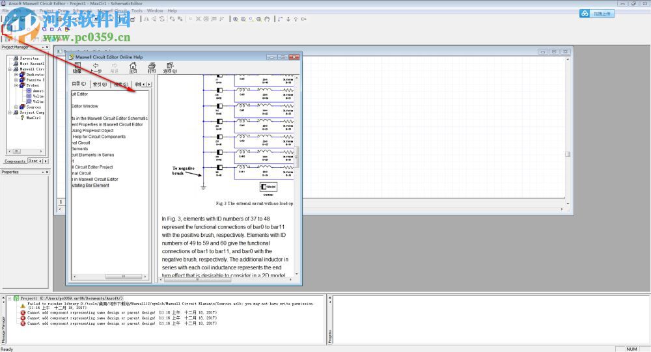Close the Project Manager panel
The image size is (651, 352).
[48, 47]
